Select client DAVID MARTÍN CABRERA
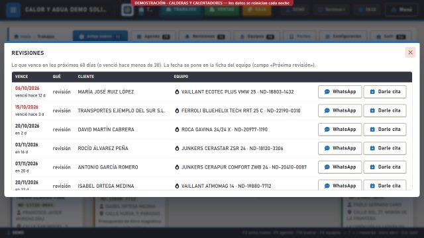The height and width of the screenshot is (238, 424). coord(106,130)
